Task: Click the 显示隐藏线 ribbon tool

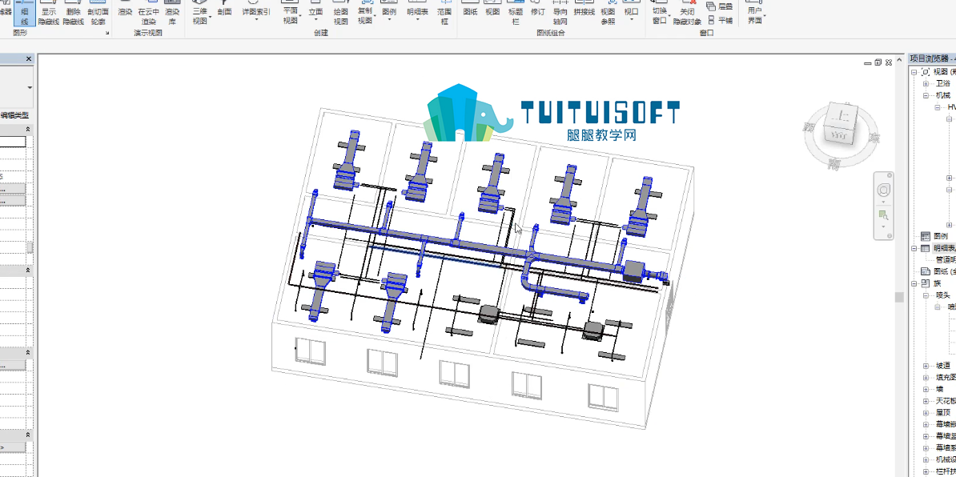Action: click(49, 13)
